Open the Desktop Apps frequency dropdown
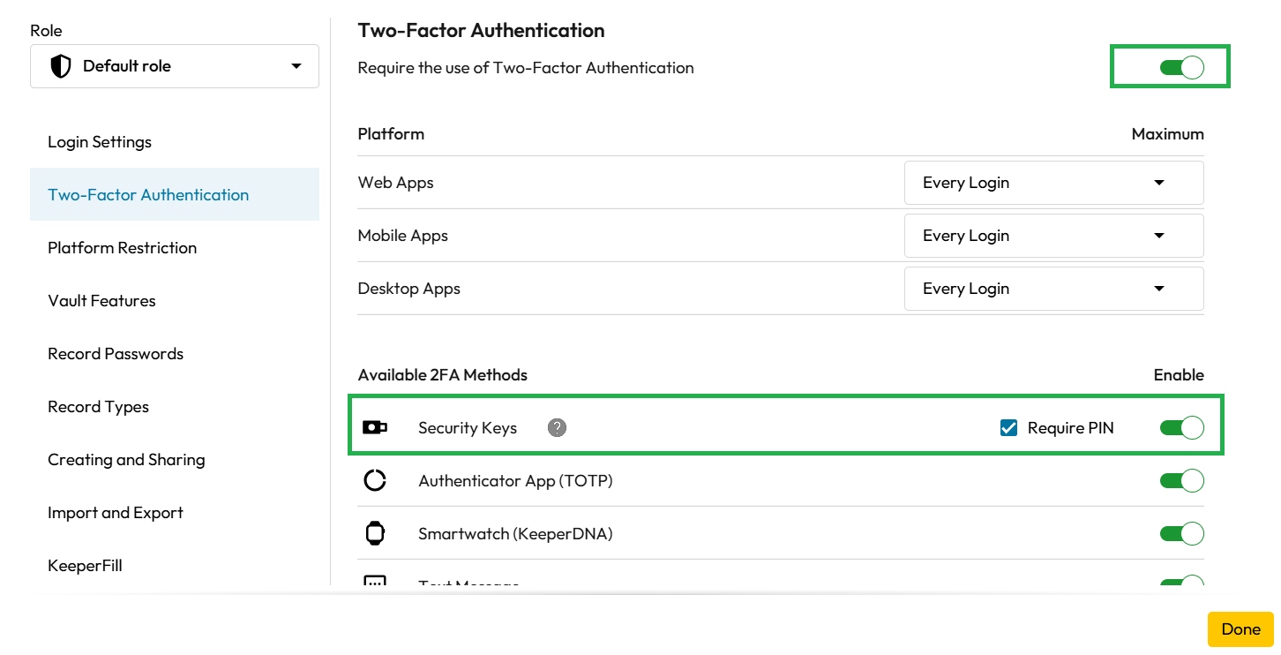Image resolution: width=1281 pixels, height=655 pixels. click(1053, 289)
